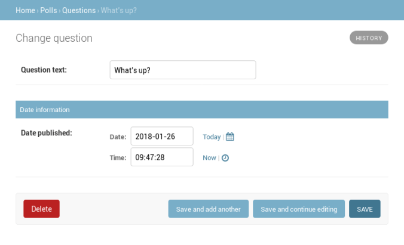Click into the Time field showing 09:47:28
Image resolution: width=404 pixels, height=245 pixels.
162,157
